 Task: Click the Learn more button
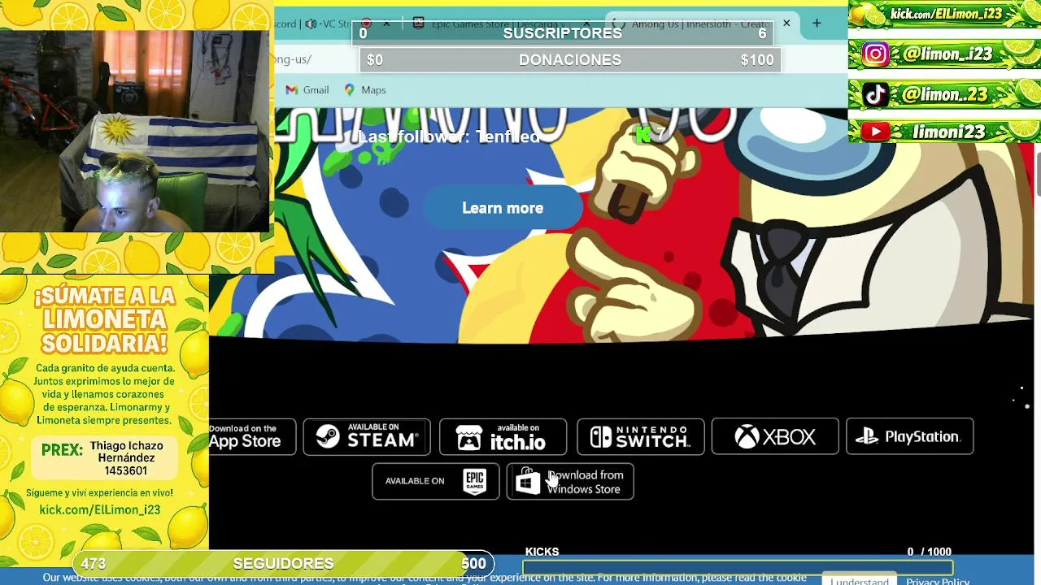(x=503, y=208)
